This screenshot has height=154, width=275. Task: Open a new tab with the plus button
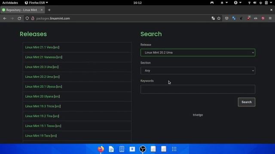[x=49, y=10]
